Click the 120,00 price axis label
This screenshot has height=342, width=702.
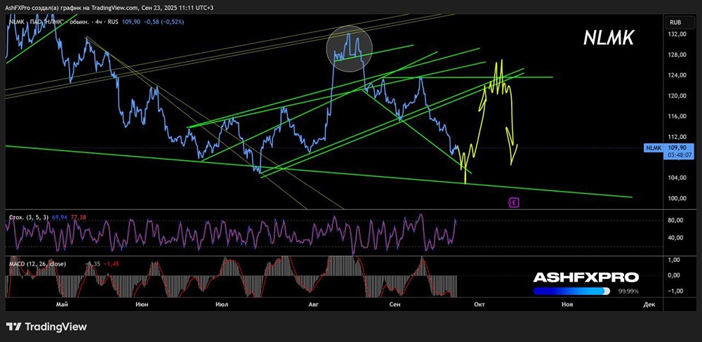[x=676, y=96]
